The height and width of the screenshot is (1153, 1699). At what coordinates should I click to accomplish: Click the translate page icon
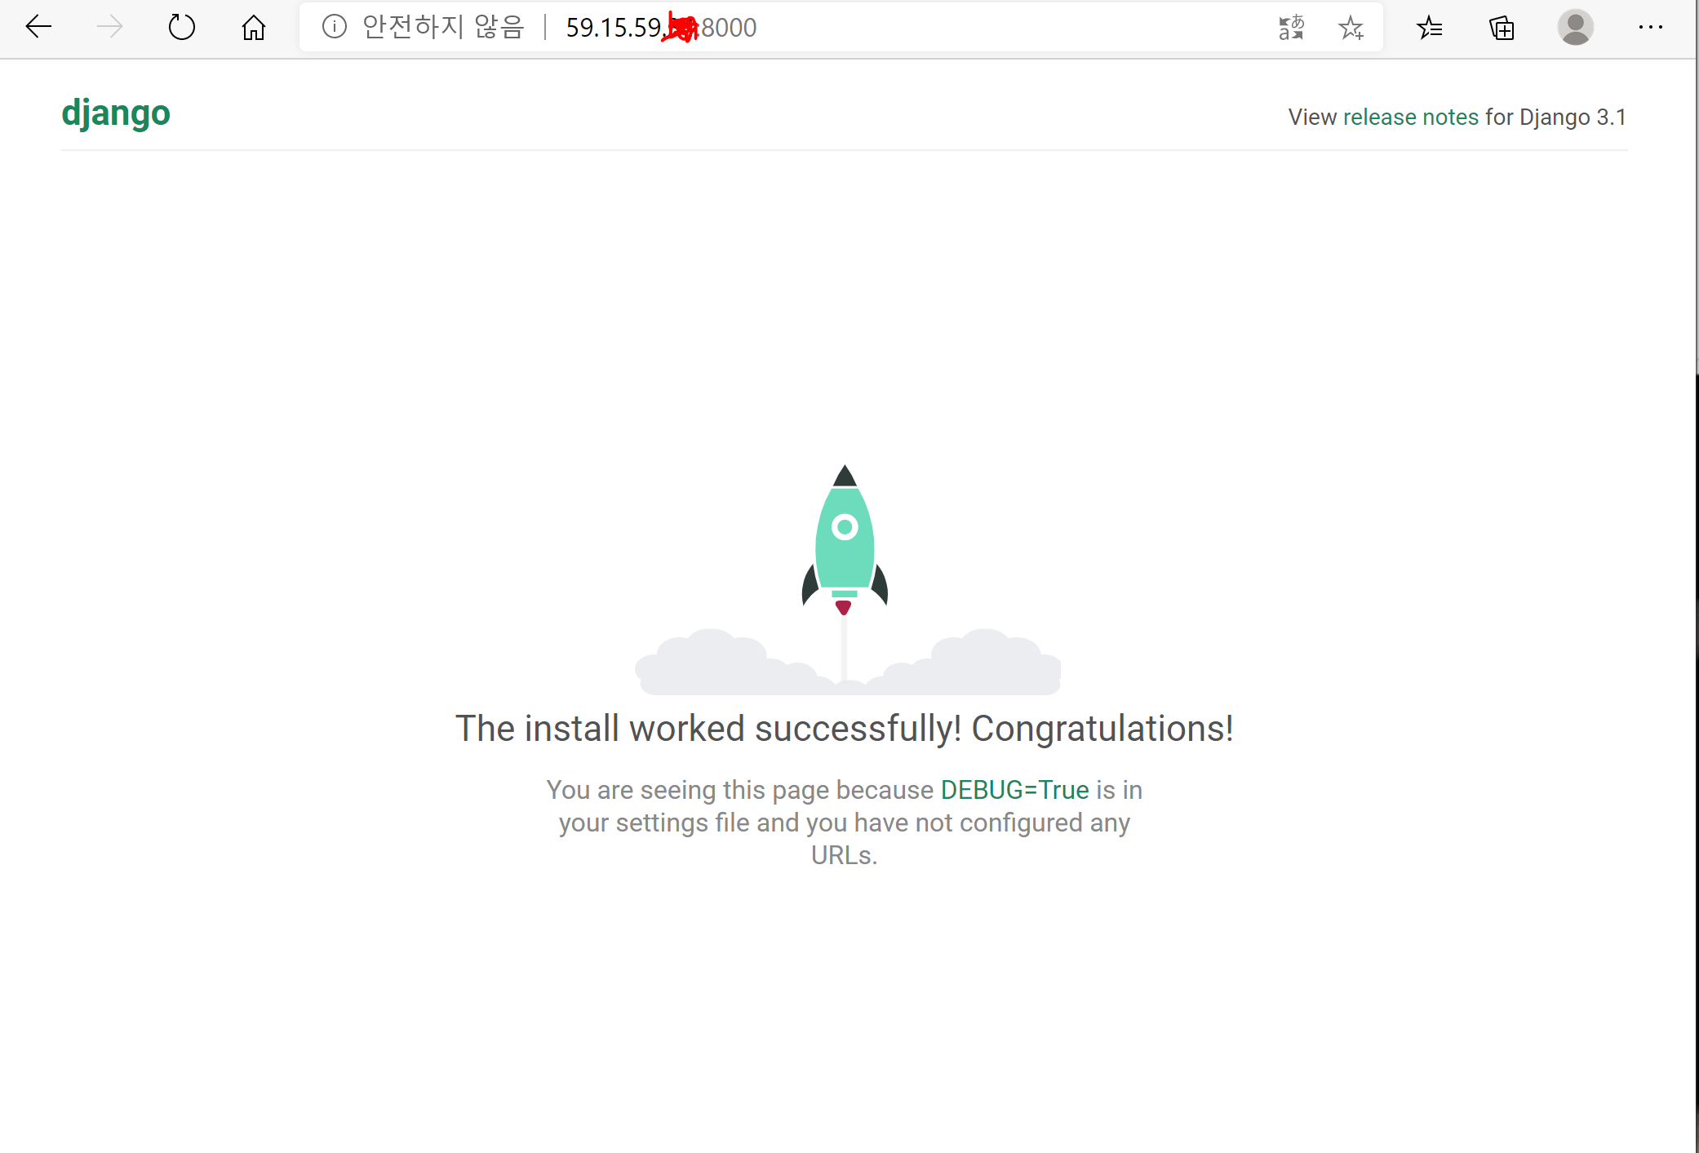coord(1291,28)
